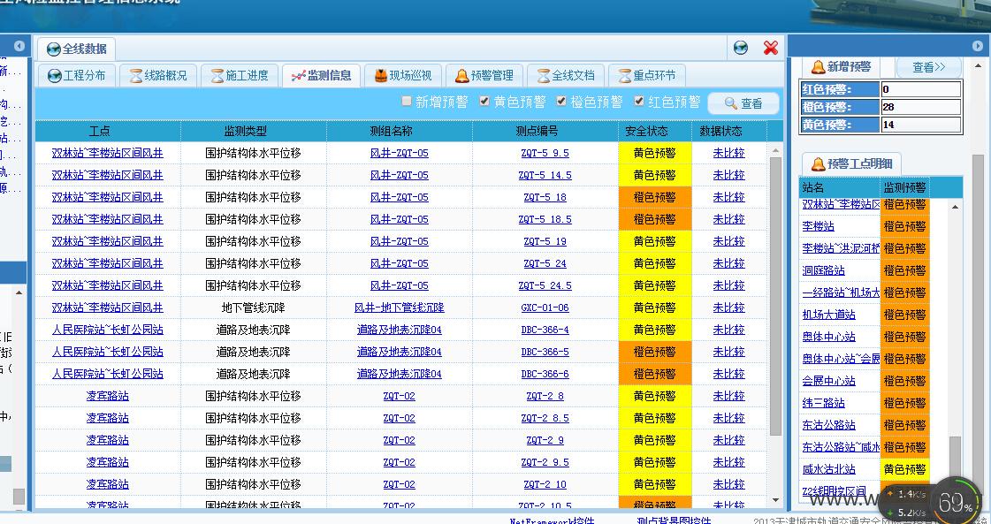Click the left sidebar scrollbar up arrow
The image size is (991, 524).
19,292
